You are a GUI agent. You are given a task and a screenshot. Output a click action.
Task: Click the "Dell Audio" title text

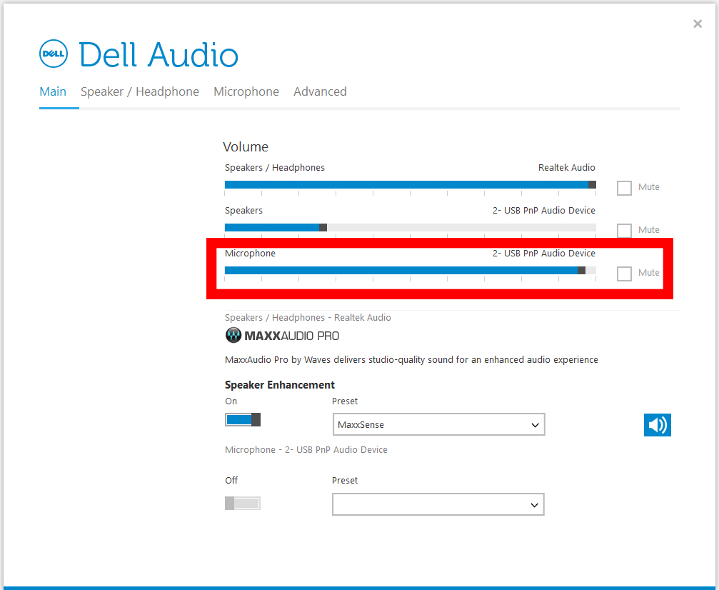[x=159, y=54]
